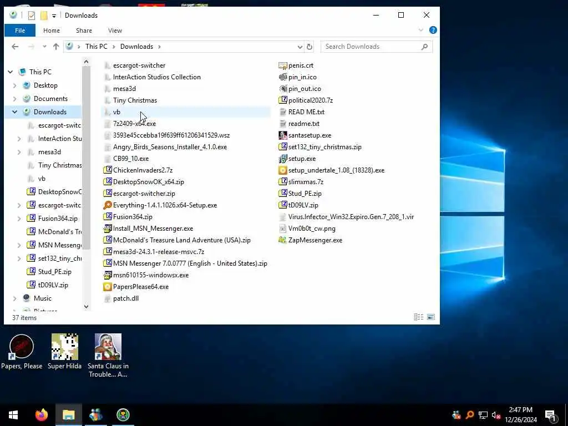Select the pin_in.ico file icon
Viewport: 568px width, 426px height.
click(x=282, y=77)
